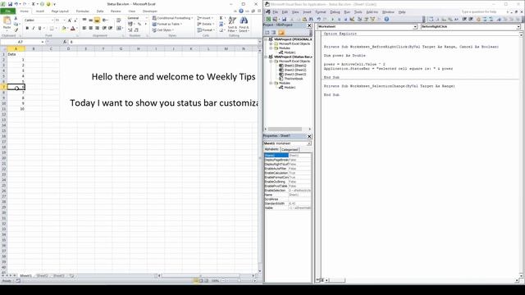
Task: Open the Debug menu in VBA editor
Action: click(x=335, y=12)
